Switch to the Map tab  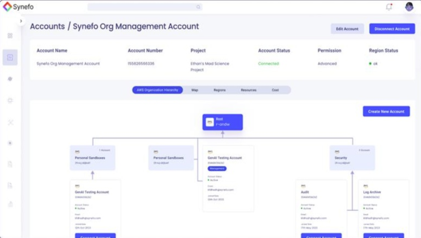tap(195, 90)
